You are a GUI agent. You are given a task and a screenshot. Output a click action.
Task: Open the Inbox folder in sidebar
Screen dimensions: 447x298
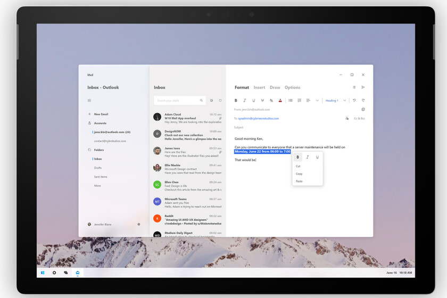[x=97, y=159]
